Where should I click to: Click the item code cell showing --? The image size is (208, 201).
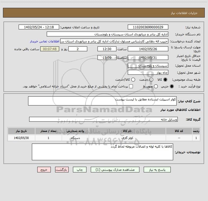[x=179, y=138]
